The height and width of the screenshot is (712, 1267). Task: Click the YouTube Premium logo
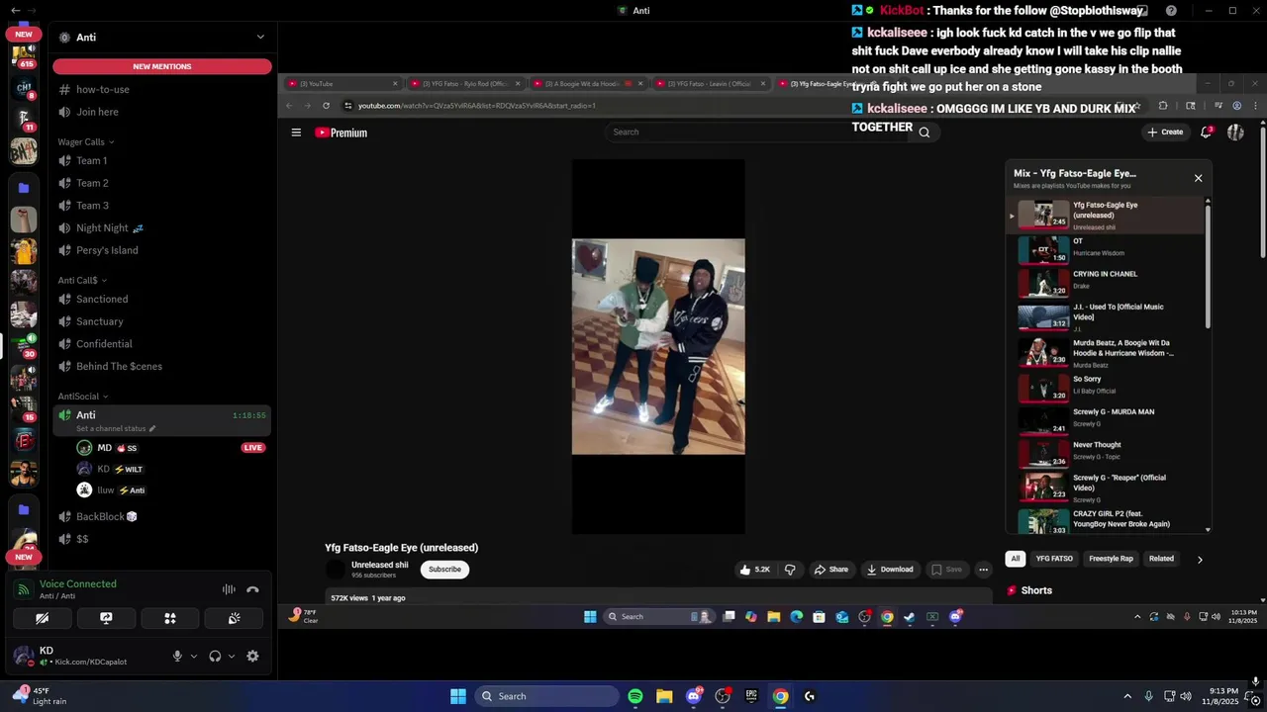coord(341,133)
